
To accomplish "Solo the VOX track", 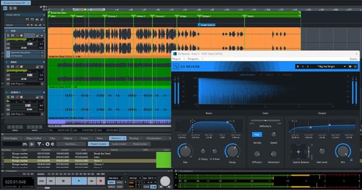I will 8,35.
